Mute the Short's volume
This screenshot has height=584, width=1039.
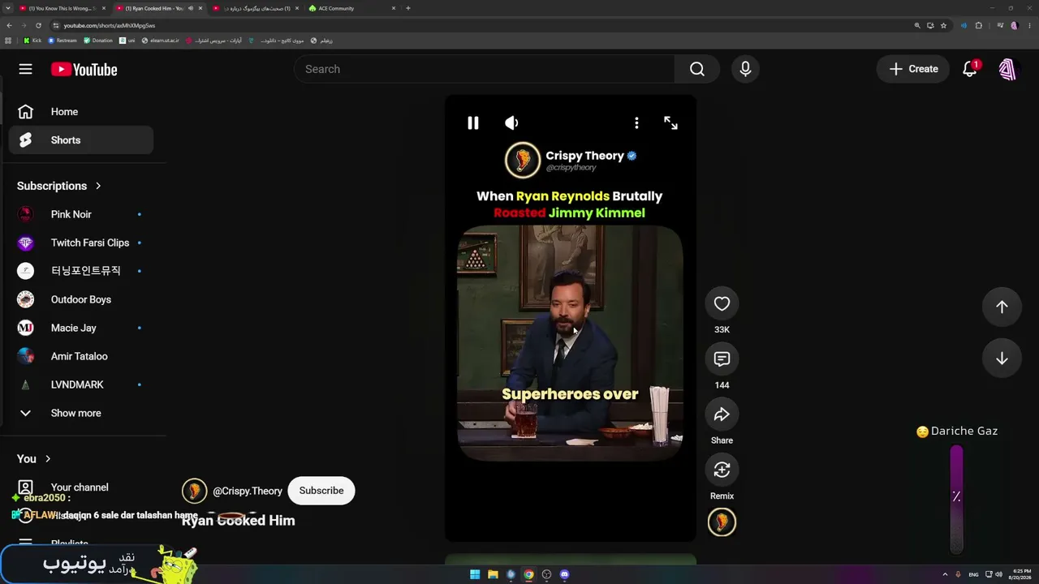[x=511, y=122]
